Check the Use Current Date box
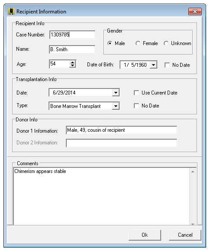The image size is (210, 251). click(136, 93)
